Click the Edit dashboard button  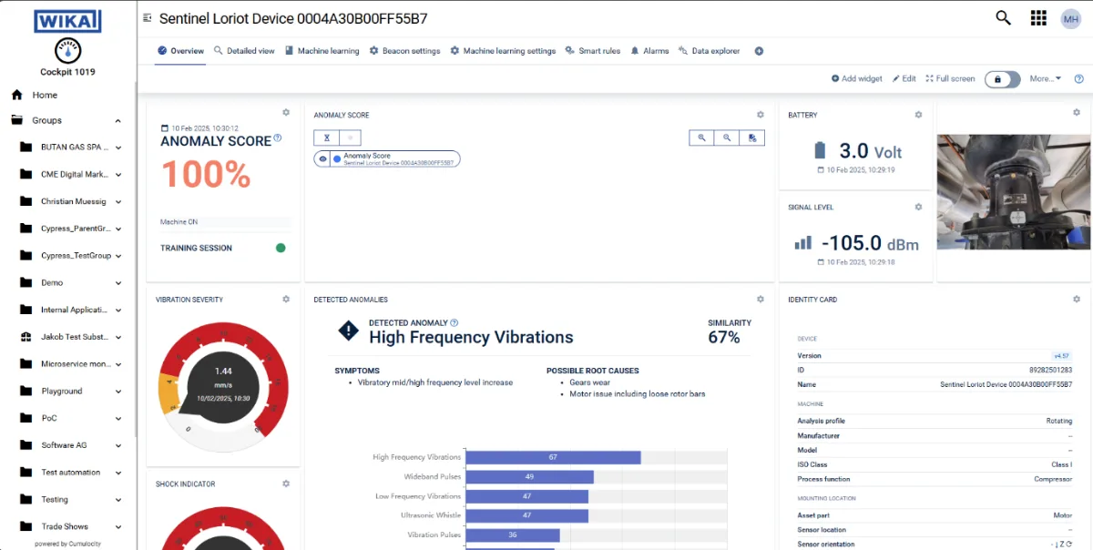tap(904, 79)
